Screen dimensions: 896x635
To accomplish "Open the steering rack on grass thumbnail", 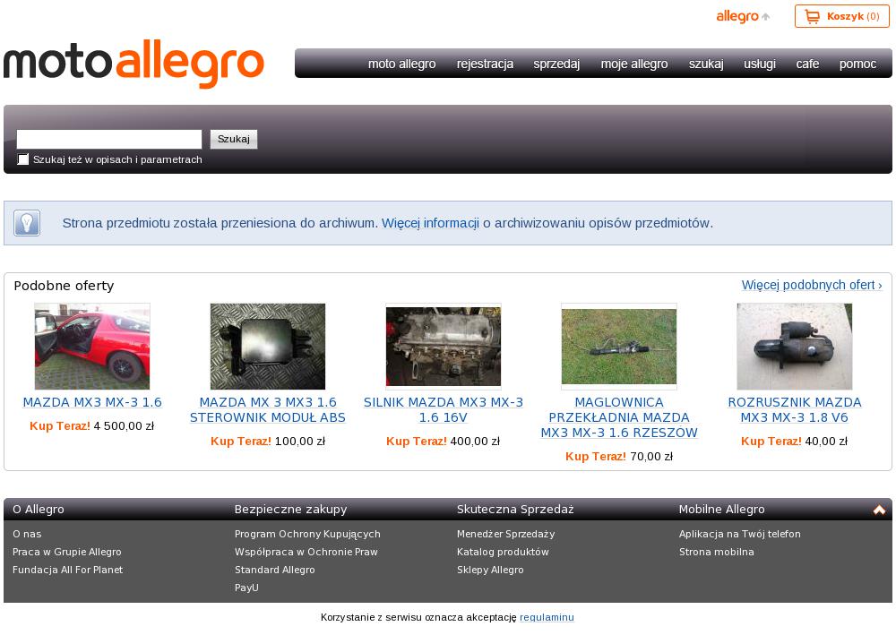I will pos(619,347).
